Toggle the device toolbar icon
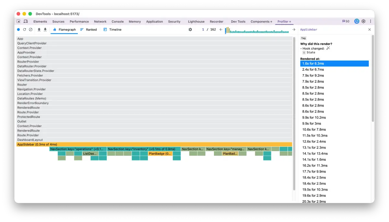 tap(26, 21)
